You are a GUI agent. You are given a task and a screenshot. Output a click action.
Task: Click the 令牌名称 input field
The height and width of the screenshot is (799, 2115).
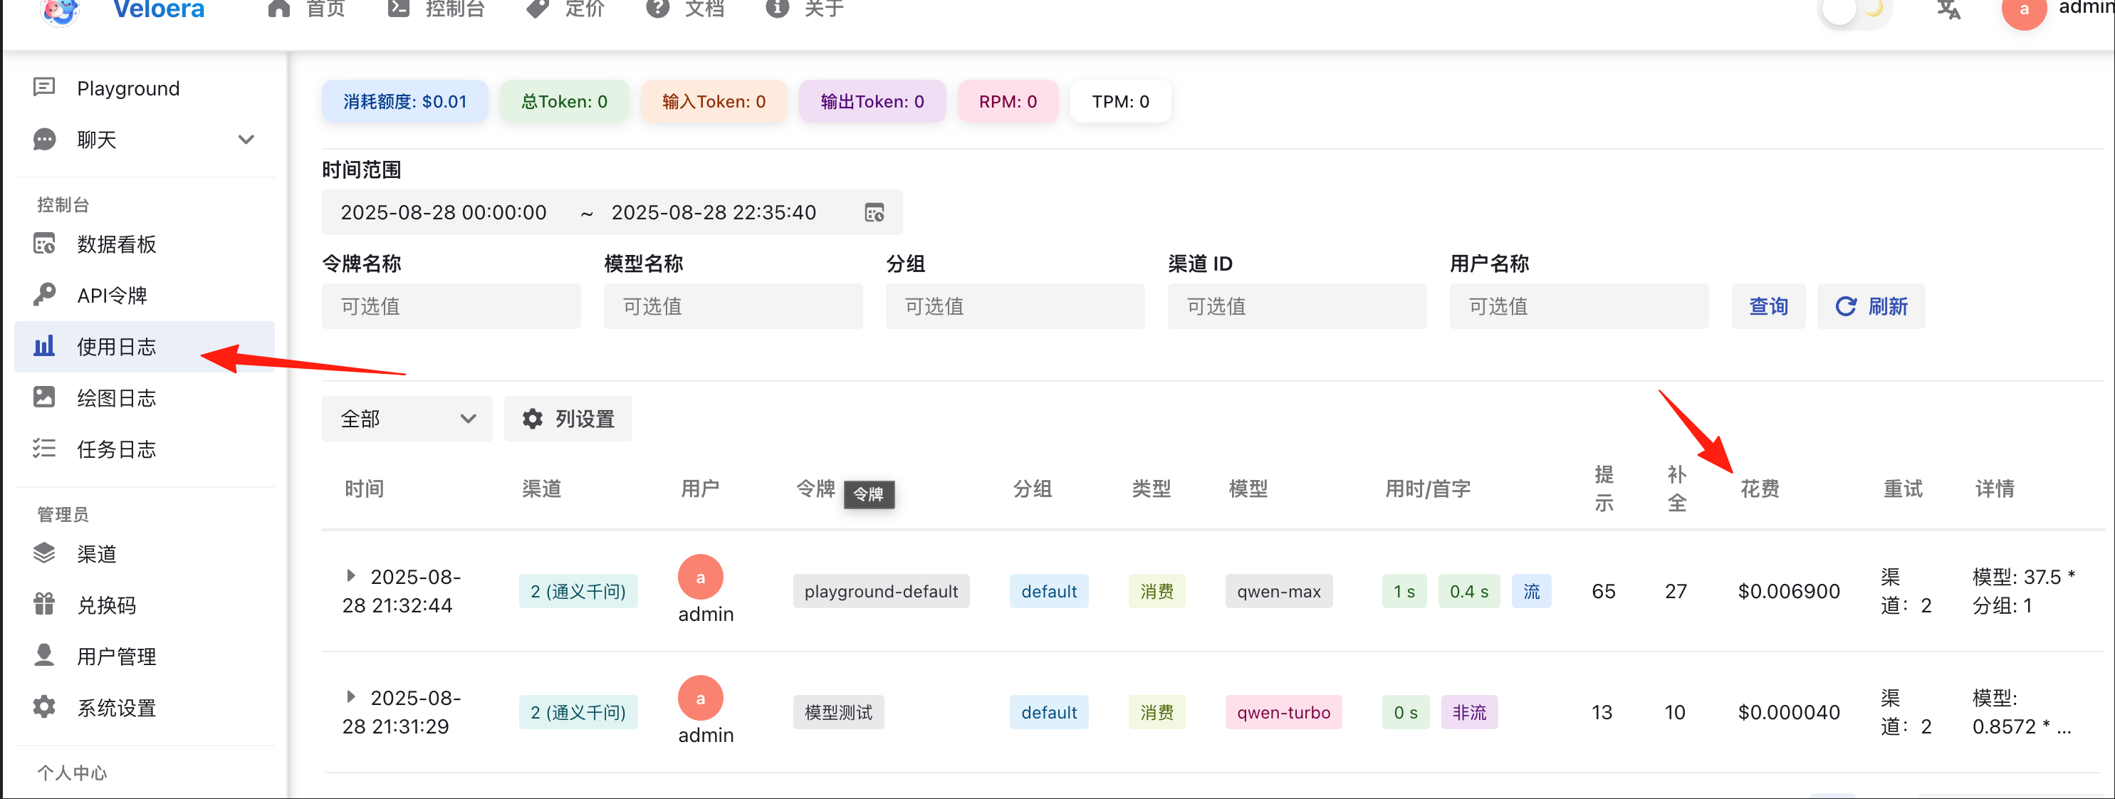coord(451,306)
